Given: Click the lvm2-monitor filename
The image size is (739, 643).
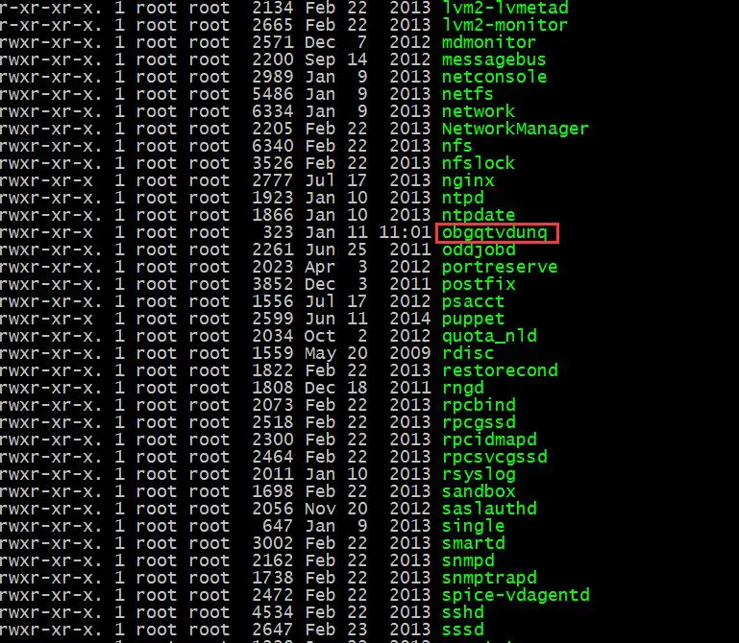Looking at the screenshot, I should click(505, 25).
